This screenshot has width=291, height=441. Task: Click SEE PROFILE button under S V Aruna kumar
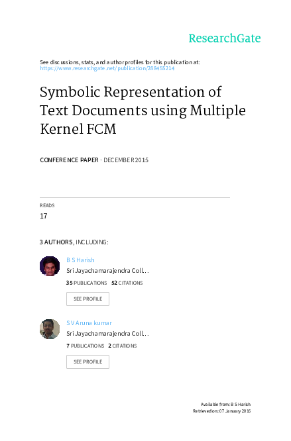click(x=87, y=362)
